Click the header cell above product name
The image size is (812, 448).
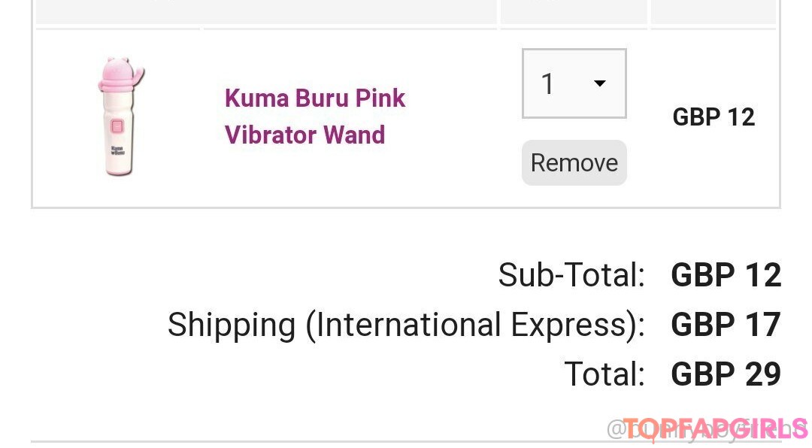pyautogui.click(x=350, y=11)
